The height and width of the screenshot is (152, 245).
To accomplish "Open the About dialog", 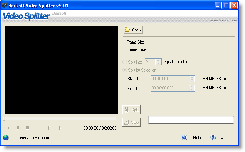I will point(226,138).
